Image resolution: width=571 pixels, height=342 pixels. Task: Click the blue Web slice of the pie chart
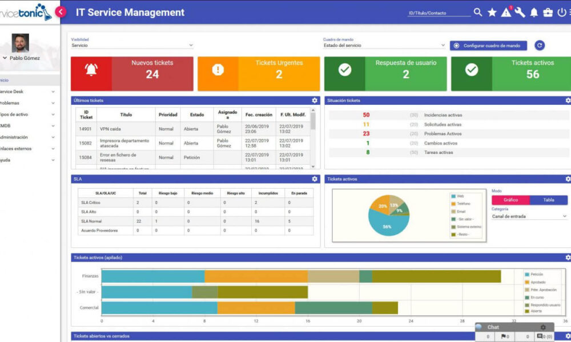pos(388,227)
